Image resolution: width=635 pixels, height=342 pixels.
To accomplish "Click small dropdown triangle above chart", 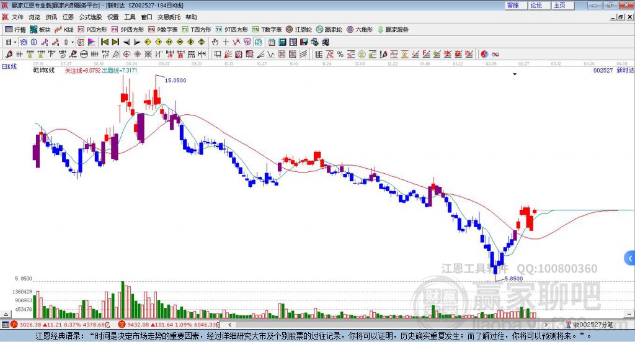I will (515, 74).
